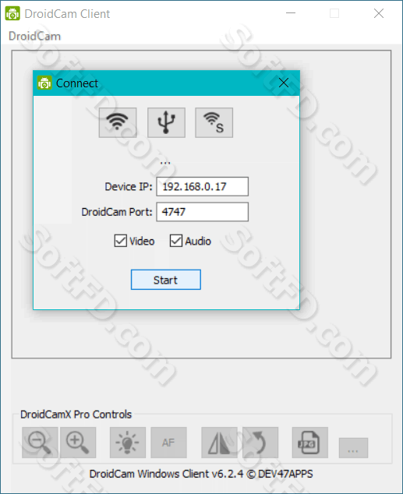Toggle the LED flash light bulb icon
Image resolution: width=403 pixels, height=494 pixels.
128,443
